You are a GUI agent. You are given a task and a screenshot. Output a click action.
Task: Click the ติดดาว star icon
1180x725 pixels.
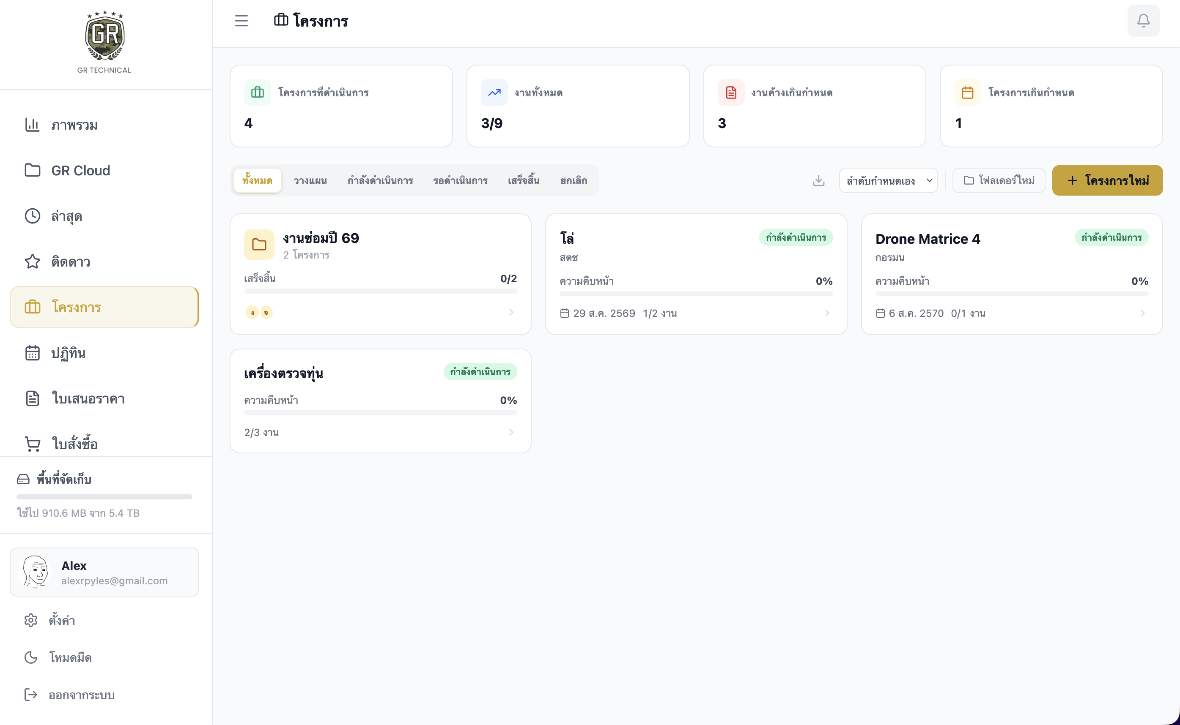tap(32, 262)
